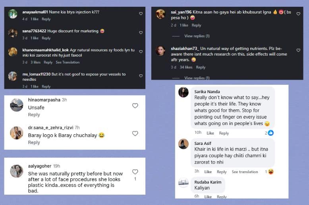Image resolution: width=309 pixels, height=205 pixels.
Task: Open aalyagoher's profile picture
Action: click(17, 171)
